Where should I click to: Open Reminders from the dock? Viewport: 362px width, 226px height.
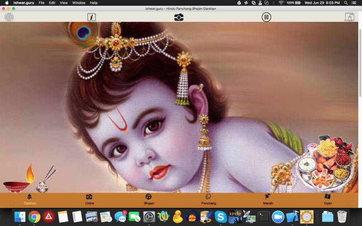pyautogui.click(x=77, y=217)
